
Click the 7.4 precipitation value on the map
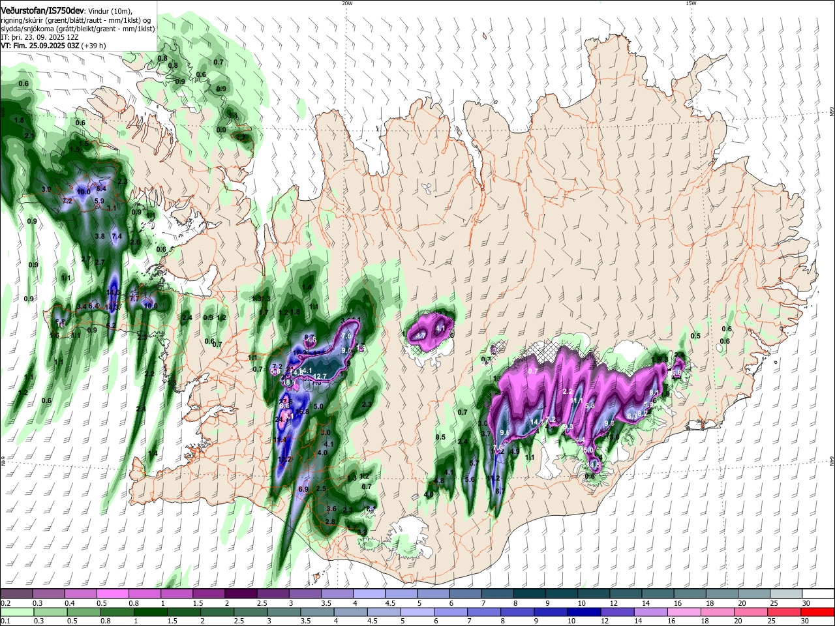pos(117,235)
